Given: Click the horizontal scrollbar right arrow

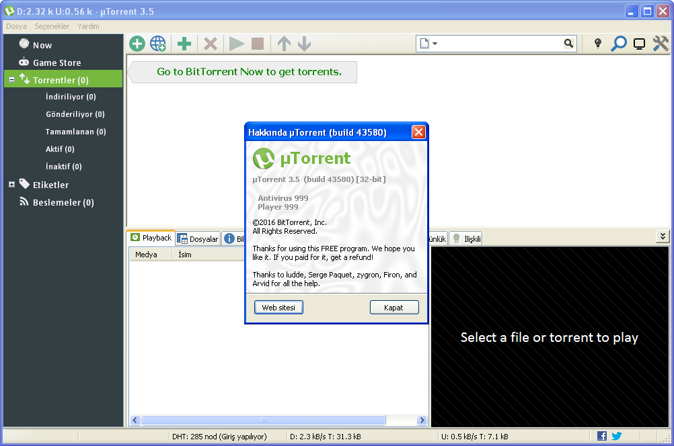Looking at the screenshot, I should (x=422, y=420).
